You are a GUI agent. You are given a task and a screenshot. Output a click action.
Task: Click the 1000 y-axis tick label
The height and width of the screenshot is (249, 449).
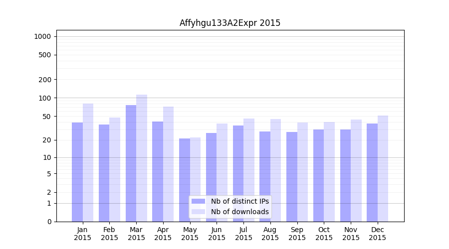[x=42, y=36]
